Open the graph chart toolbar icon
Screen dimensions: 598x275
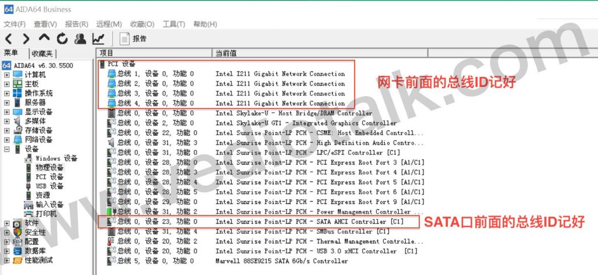tap(98, 38)
